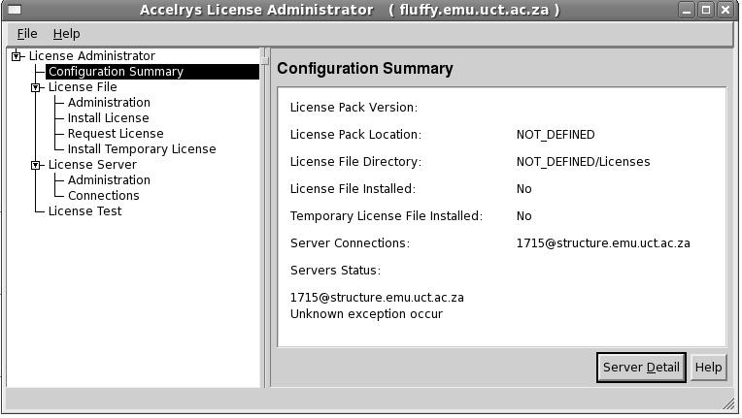Select Administration under License Server
This screenshot has width=742, height=418.
click(109, 180)
